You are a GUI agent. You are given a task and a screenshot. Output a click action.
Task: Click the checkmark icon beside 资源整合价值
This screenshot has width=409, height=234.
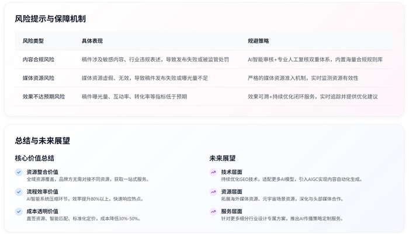19,173
